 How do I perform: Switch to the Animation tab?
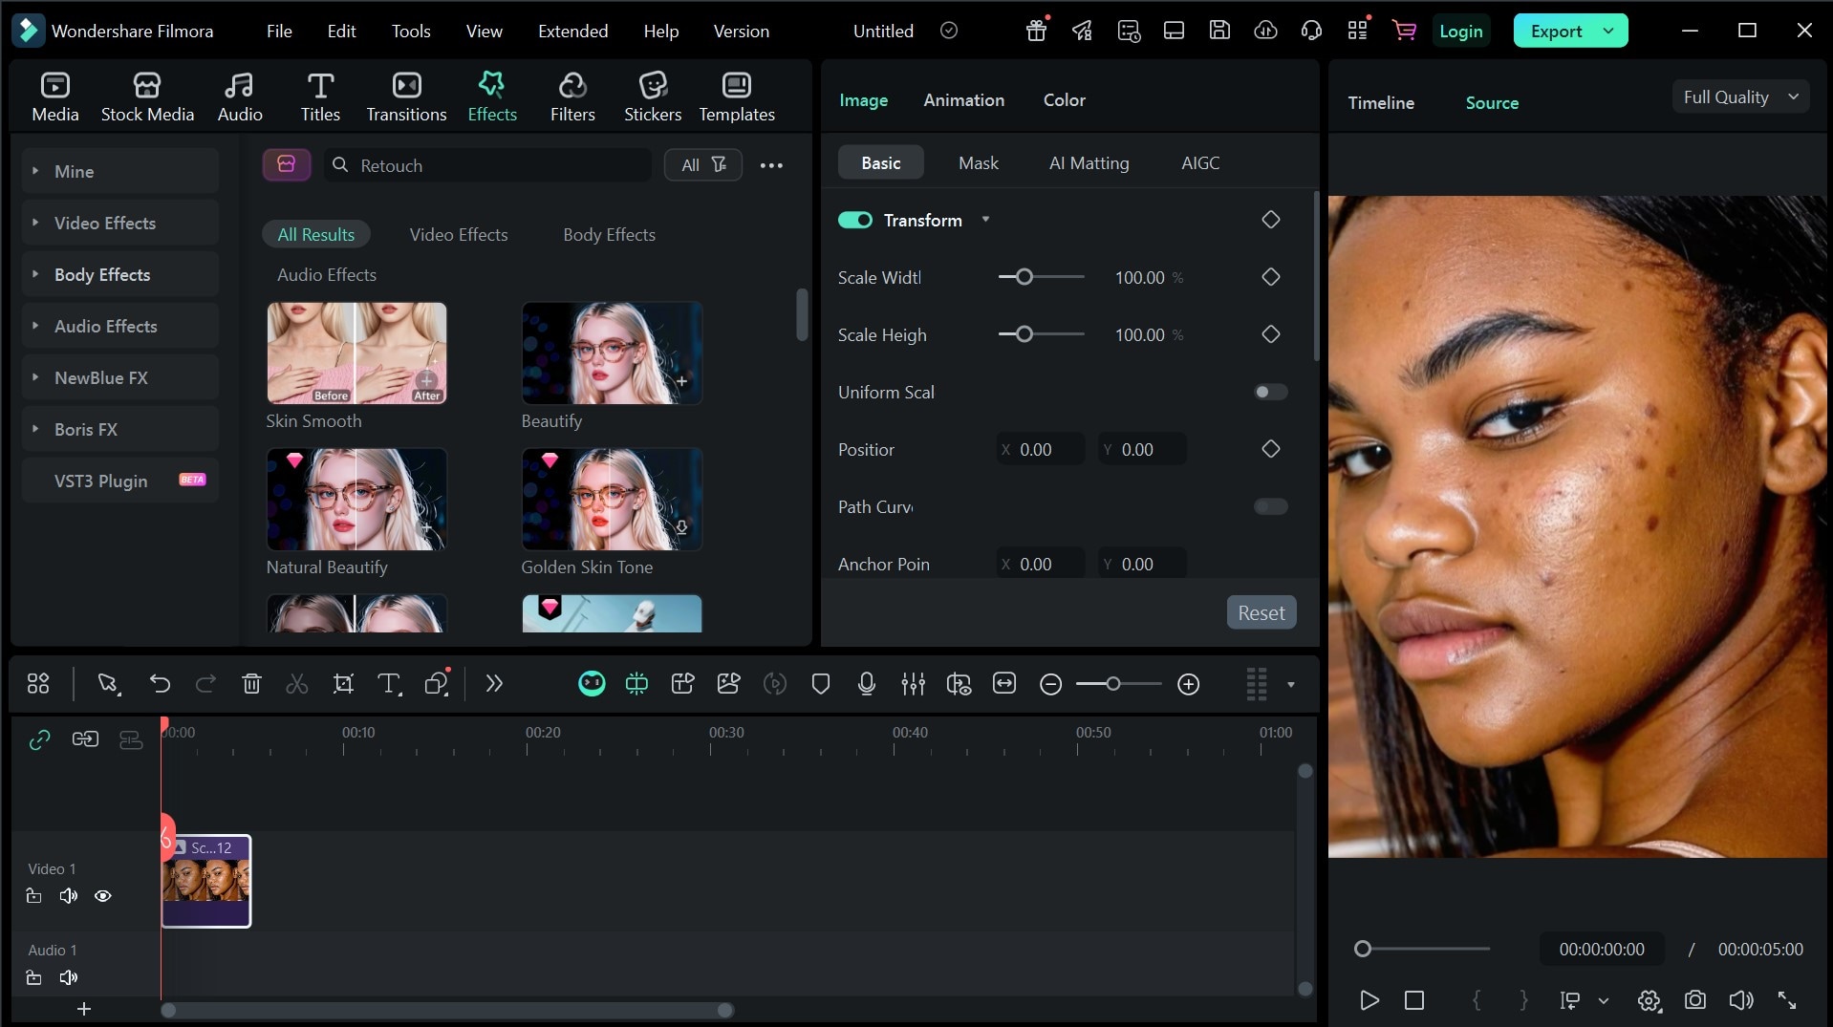click(963, 99)
